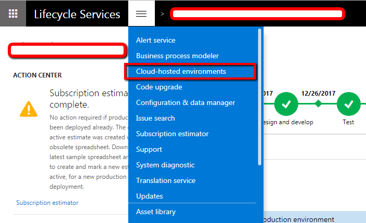Click the yellow warning alert icon
Viewport: 366px width, 223px height.
28,108
